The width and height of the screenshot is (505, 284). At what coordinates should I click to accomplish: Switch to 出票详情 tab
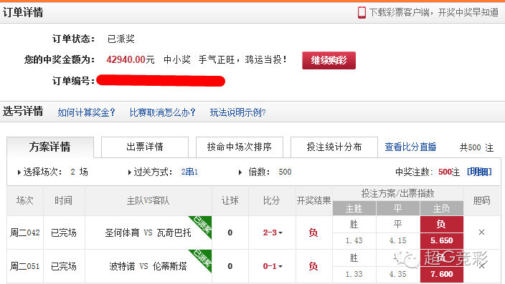145,147
